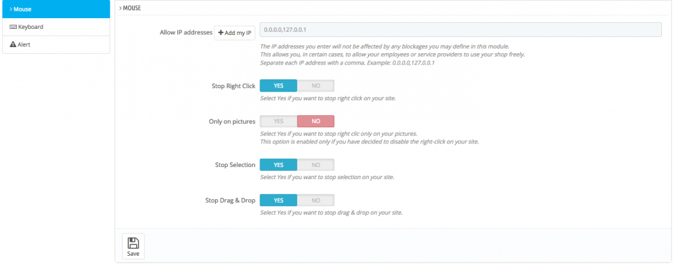Set Only on pictures to YES
Image resolution: width=674 pixels, height=272 pixels.
tap(278, 121)
